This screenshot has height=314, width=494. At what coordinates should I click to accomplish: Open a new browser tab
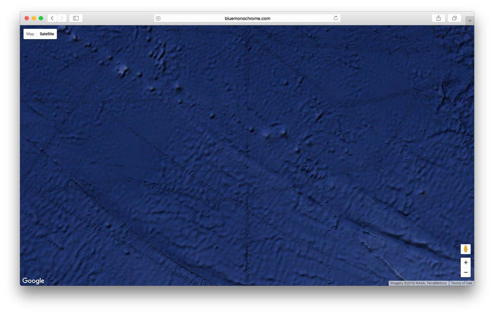[x=470, y=21]
